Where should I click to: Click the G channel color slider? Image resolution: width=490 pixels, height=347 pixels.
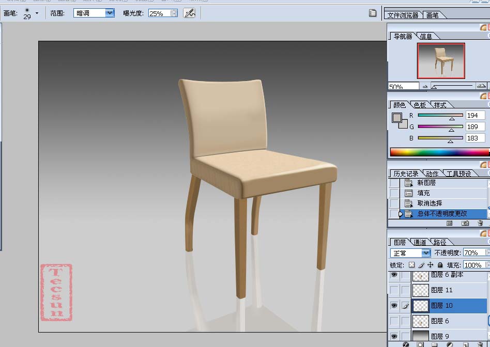click(440, 127)
